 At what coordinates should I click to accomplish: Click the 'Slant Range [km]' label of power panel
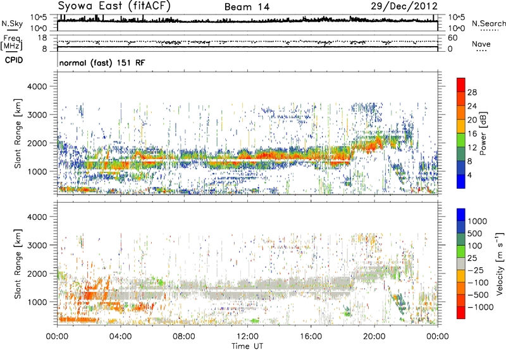(18, 133)
